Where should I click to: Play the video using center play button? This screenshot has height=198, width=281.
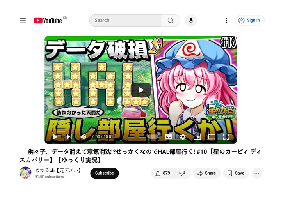(140, 90)
